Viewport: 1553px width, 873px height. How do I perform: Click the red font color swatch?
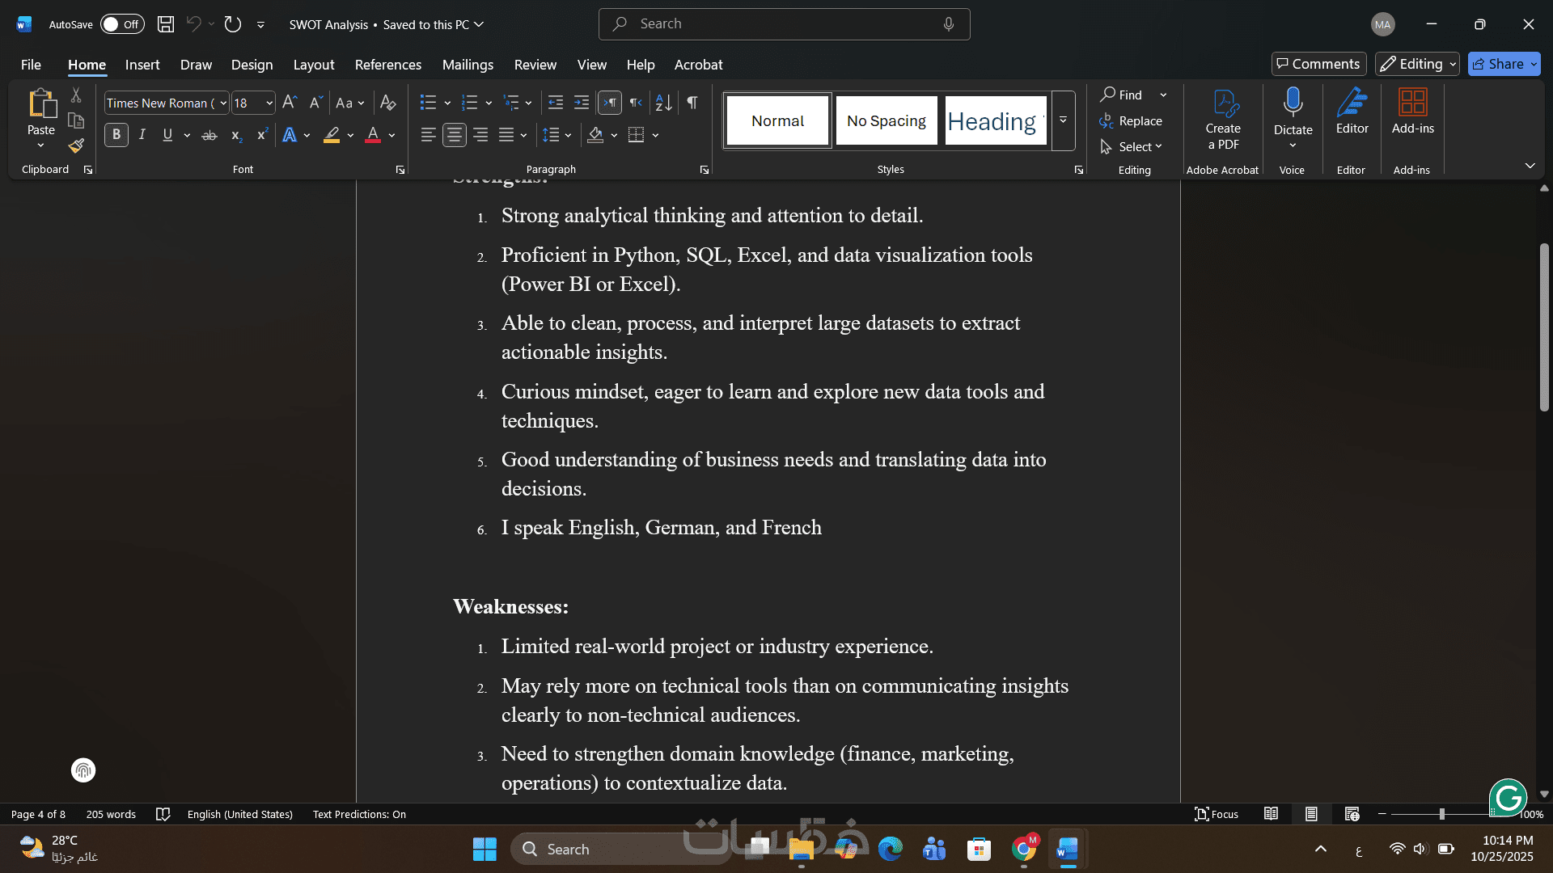[x=372, y=135]
